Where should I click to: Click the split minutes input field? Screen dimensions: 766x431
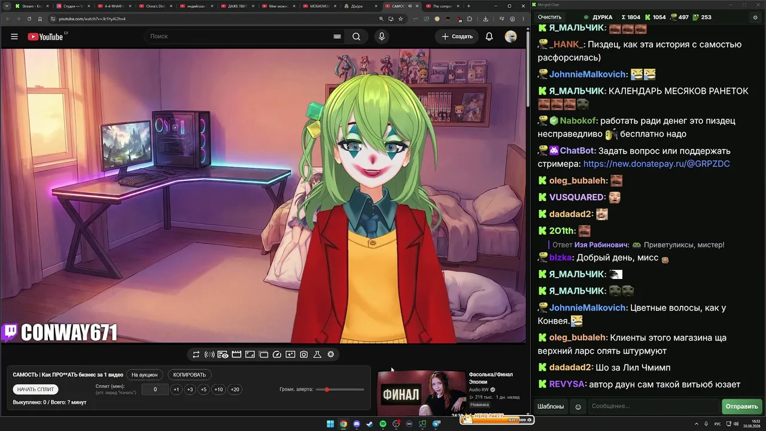[x=155, y=389]
